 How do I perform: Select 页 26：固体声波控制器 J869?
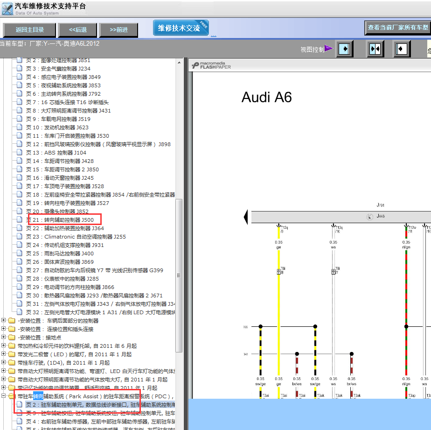(x=60, y=262)
